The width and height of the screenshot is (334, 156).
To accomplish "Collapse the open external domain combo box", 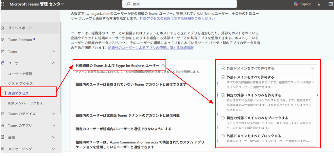I will tap(313, 68).
